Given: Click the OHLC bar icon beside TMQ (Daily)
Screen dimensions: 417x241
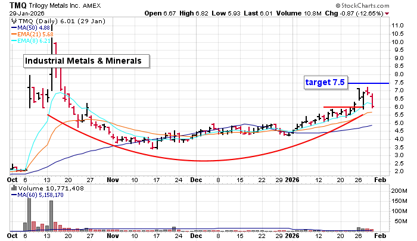Looking at the screenshot, I should coord(14,20).
